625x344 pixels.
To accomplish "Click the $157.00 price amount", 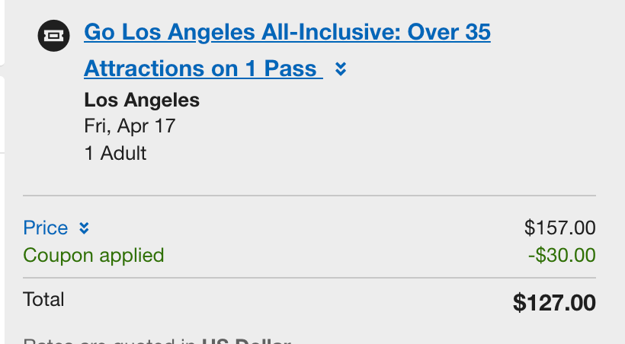I will point(559,227).
